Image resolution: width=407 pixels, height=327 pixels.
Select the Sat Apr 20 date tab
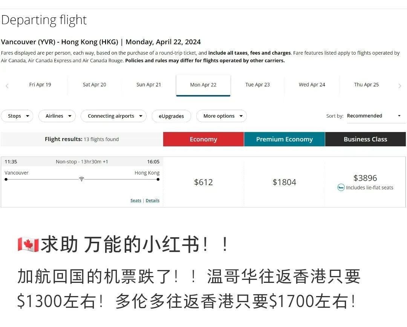click(x=94, y=84)
